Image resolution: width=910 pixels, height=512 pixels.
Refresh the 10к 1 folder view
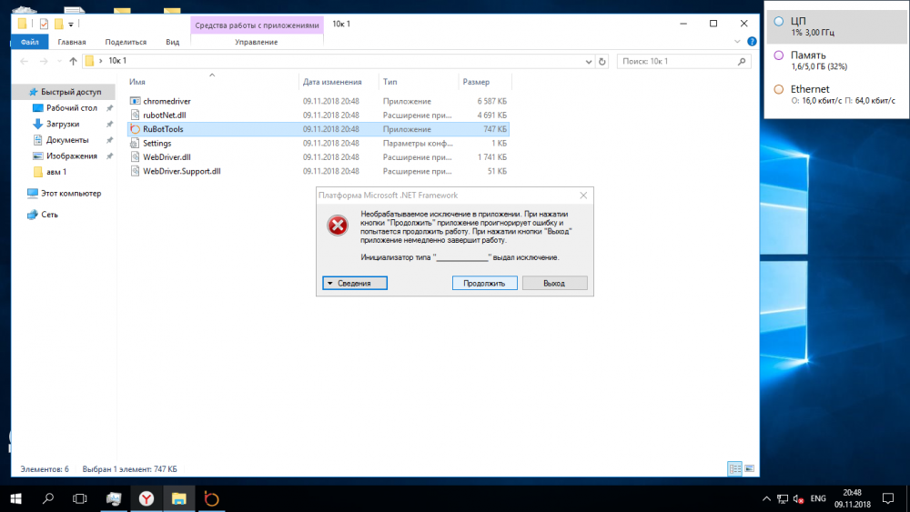coord(602,61)
